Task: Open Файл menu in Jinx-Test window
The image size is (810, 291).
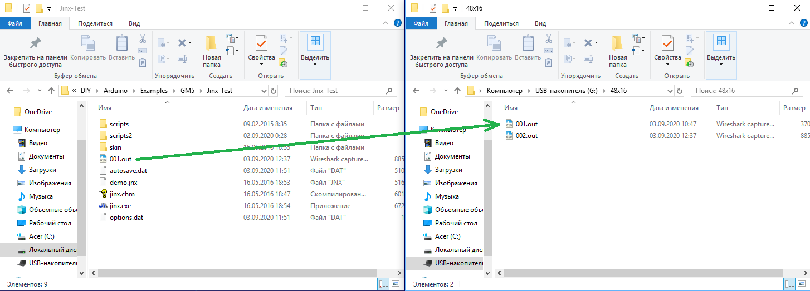Action: pyautogui.click(x=15, y=23)
